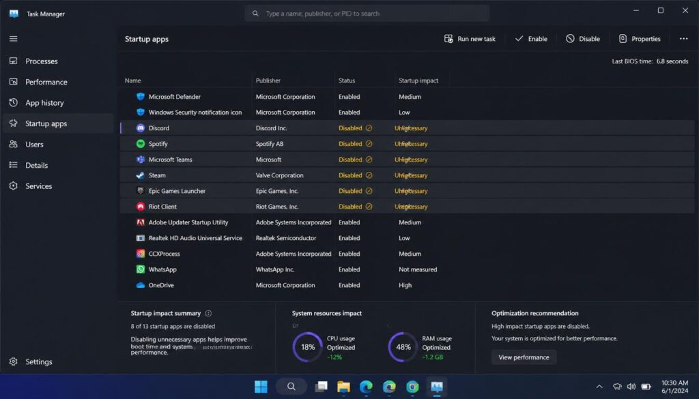
Task: Click the Run new task button
Action: pyautogui.click(x=470, y=39)
